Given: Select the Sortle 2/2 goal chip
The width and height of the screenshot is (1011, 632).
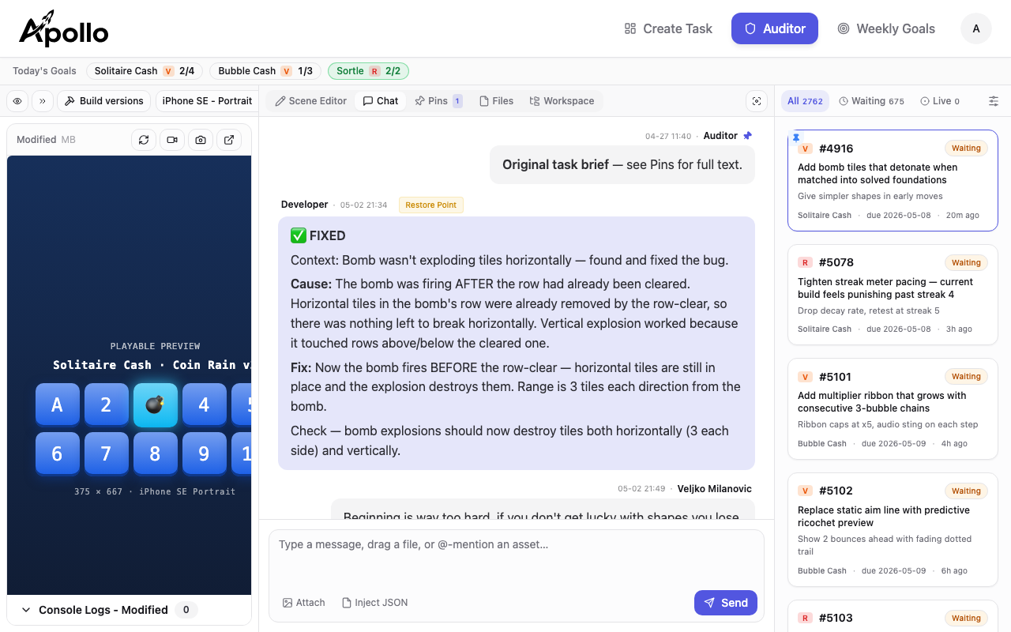Looking at the screenshot, I should tap(368, 71).
